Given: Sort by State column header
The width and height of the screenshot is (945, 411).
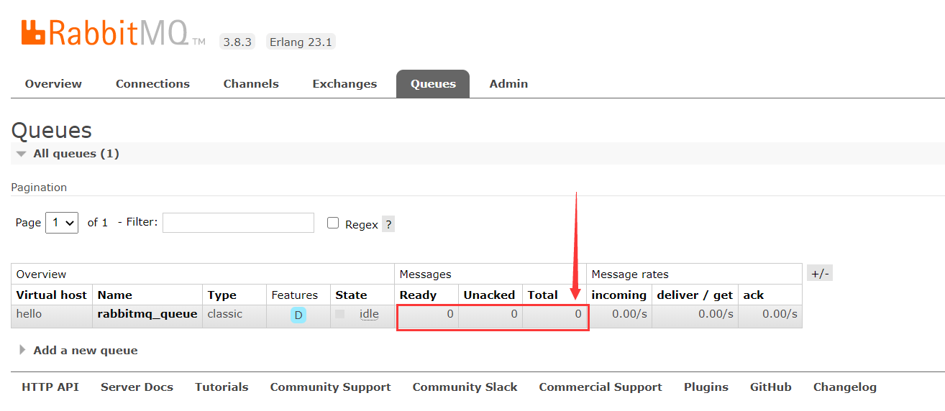Looking at the screenshot, I should (x=351, y=295).
